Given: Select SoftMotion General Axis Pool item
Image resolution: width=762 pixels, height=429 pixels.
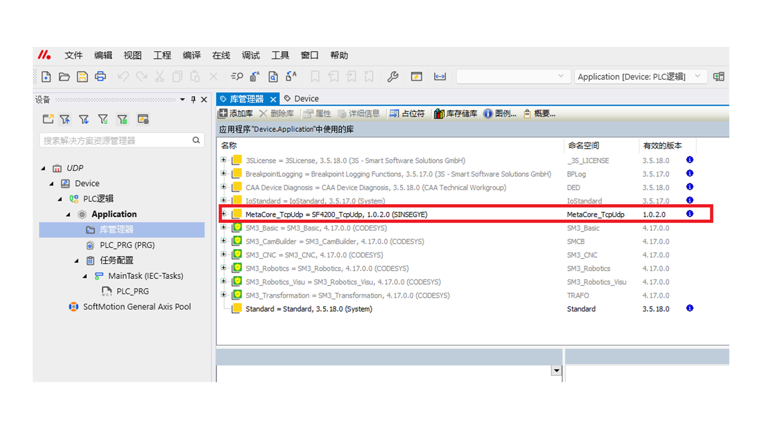Looking at the screenshot, I should pyautogui.click(x=137, y=307).
